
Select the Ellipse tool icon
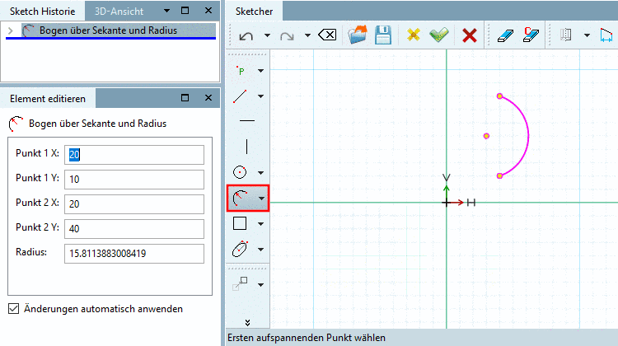(240, 249)
